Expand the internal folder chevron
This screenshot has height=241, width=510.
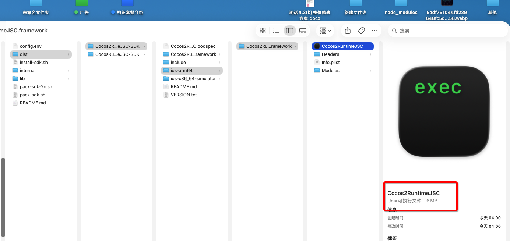tap(69, 71)
